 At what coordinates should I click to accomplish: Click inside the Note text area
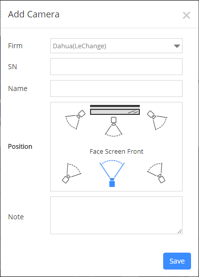[116, 215]
